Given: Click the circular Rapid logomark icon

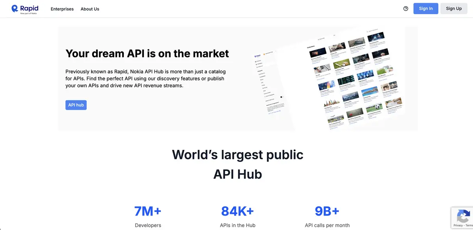Looking at the screenshot, I should click(15, 8).
